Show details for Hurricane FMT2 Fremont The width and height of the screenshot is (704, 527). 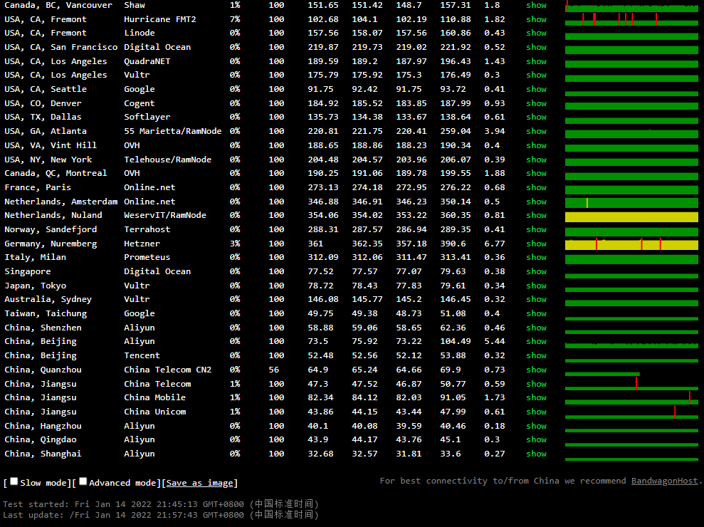[x=536, y=19]
